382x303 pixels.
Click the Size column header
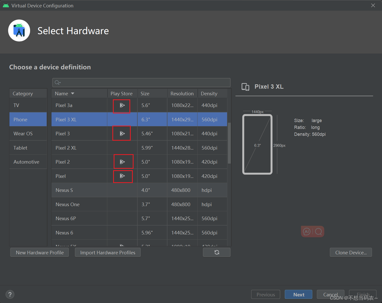(x=152, y=94)
